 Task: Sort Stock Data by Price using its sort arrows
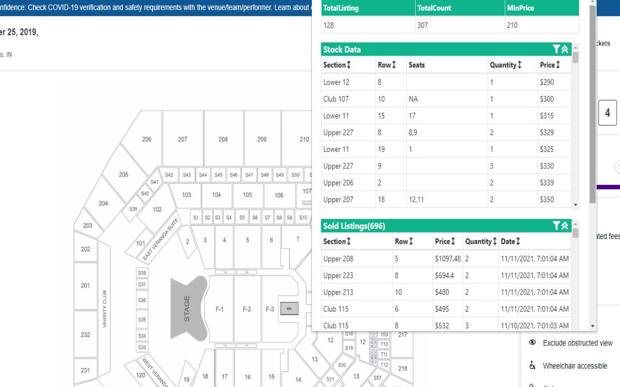tap(557, 65)
